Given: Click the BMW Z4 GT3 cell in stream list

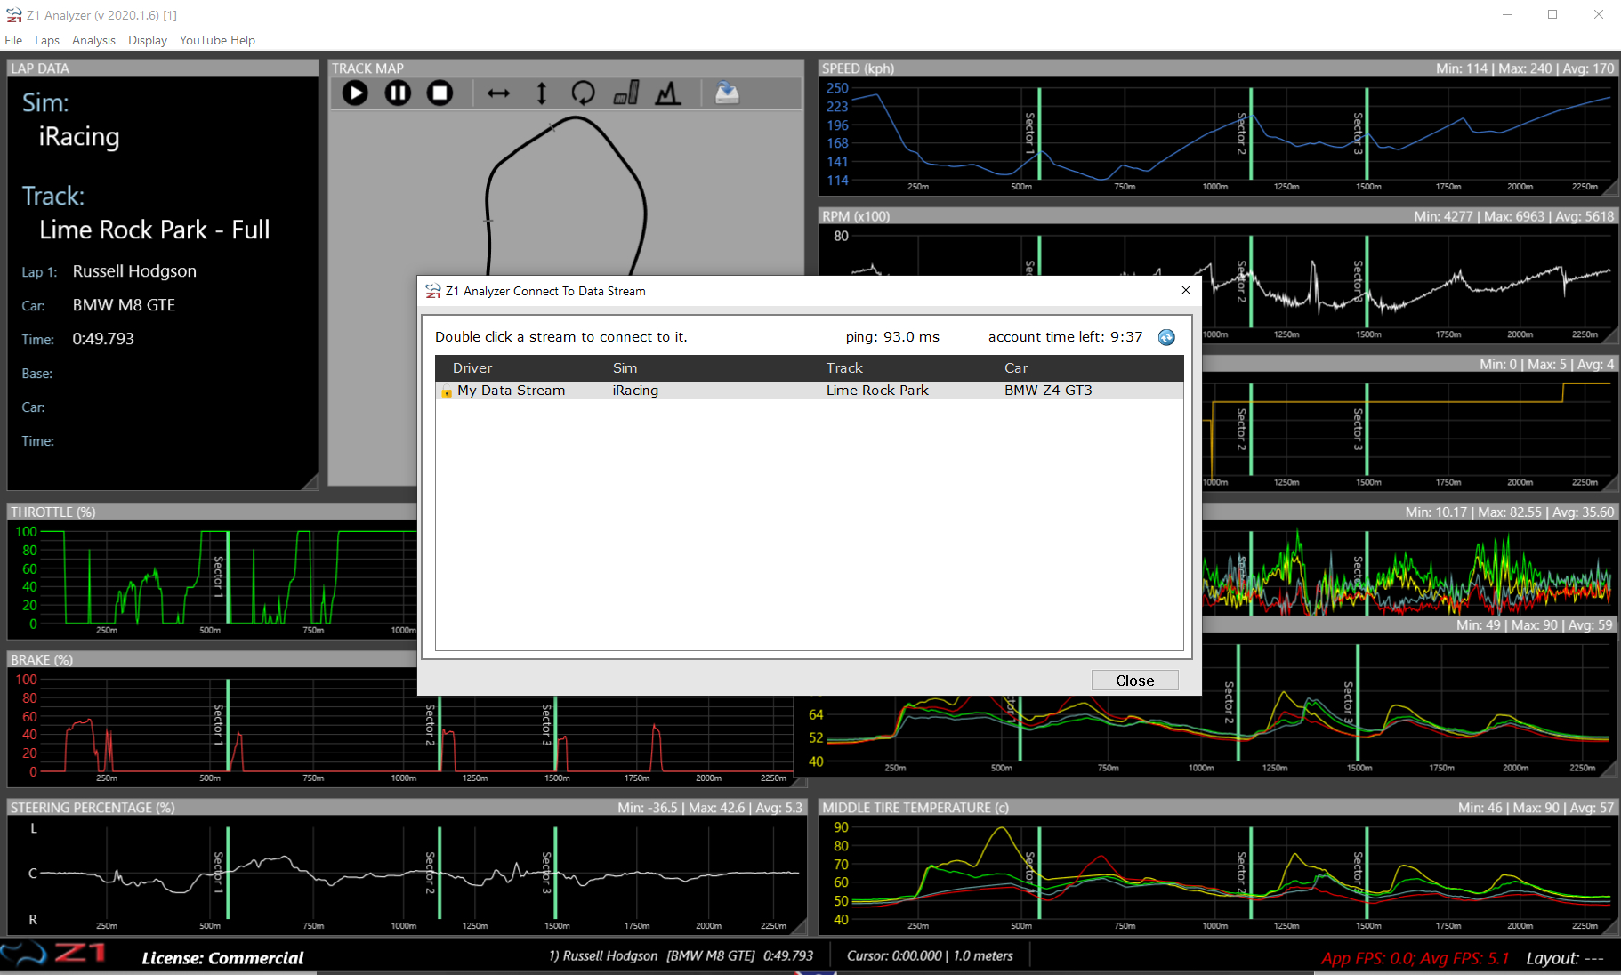Looking at the screenshot, I should 1048,391.
